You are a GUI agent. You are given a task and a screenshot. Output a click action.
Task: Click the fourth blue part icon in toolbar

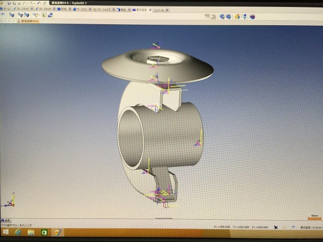click(27, 15)
